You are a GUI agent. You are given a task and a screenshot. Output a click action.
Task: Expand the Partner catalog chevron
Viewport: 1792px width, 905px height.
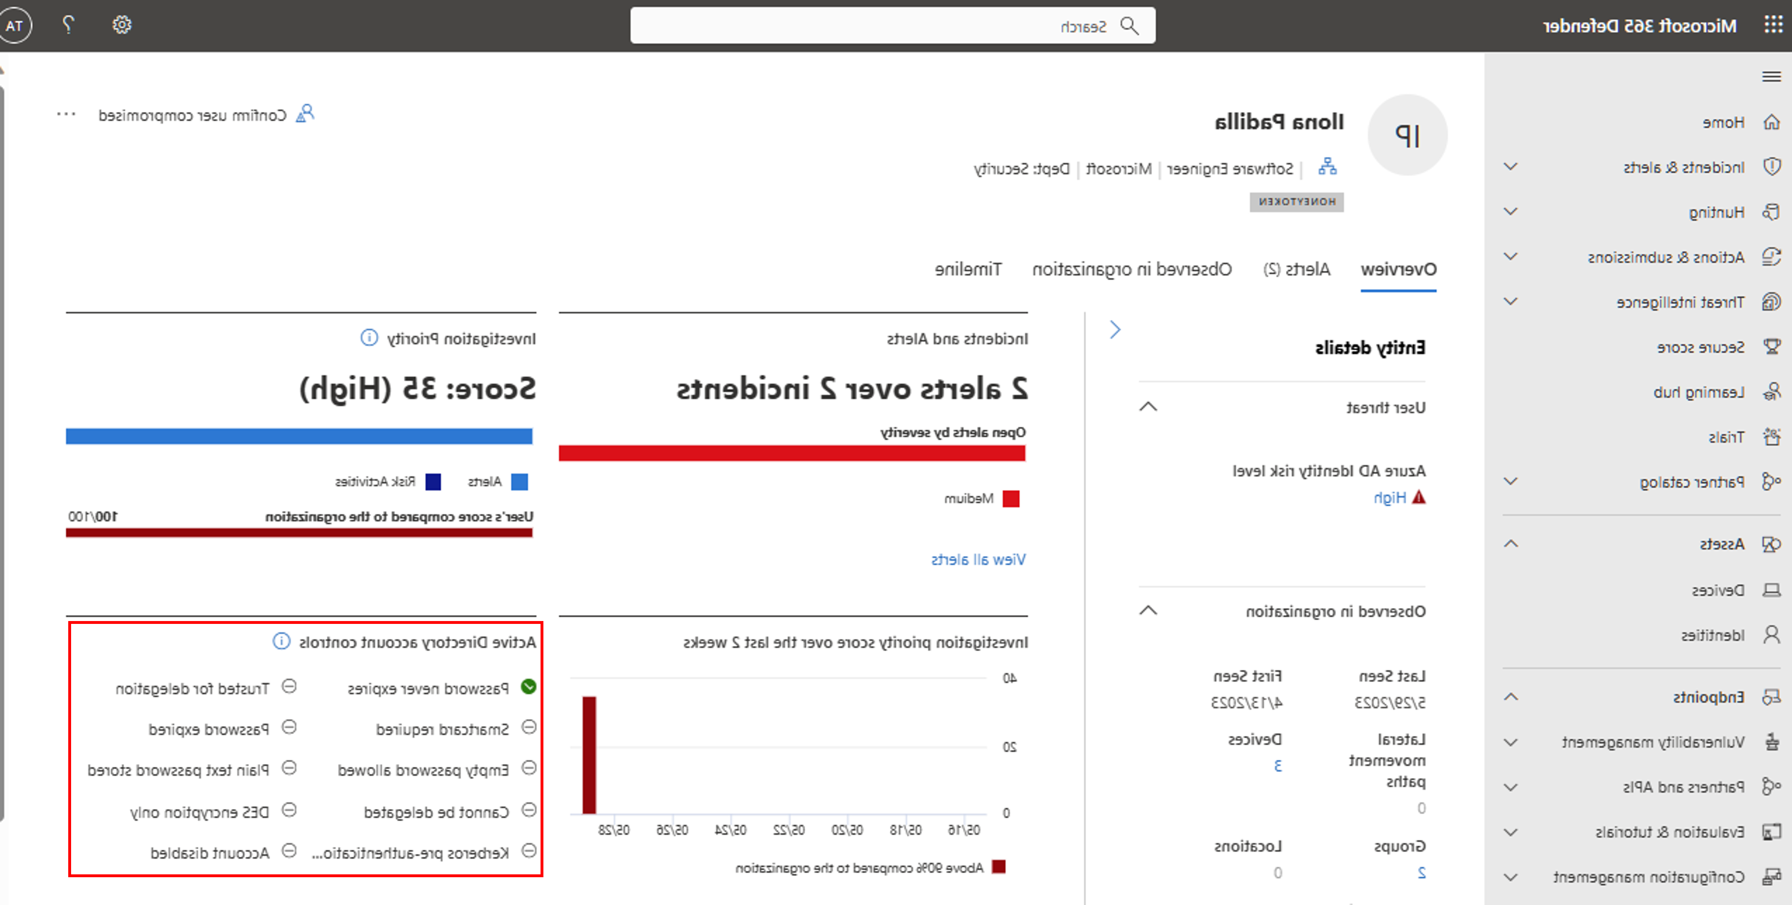(1510, 481)
